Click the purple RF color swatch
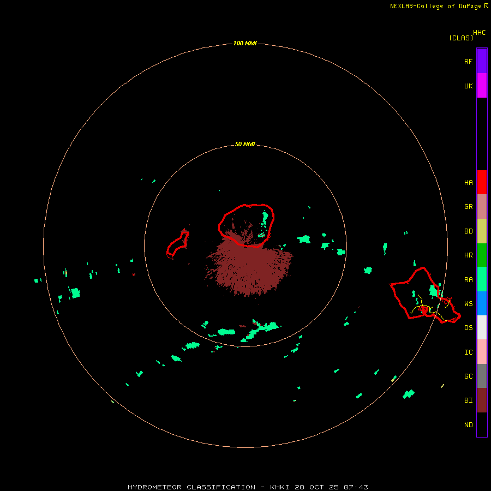 [x=482, y=61]
